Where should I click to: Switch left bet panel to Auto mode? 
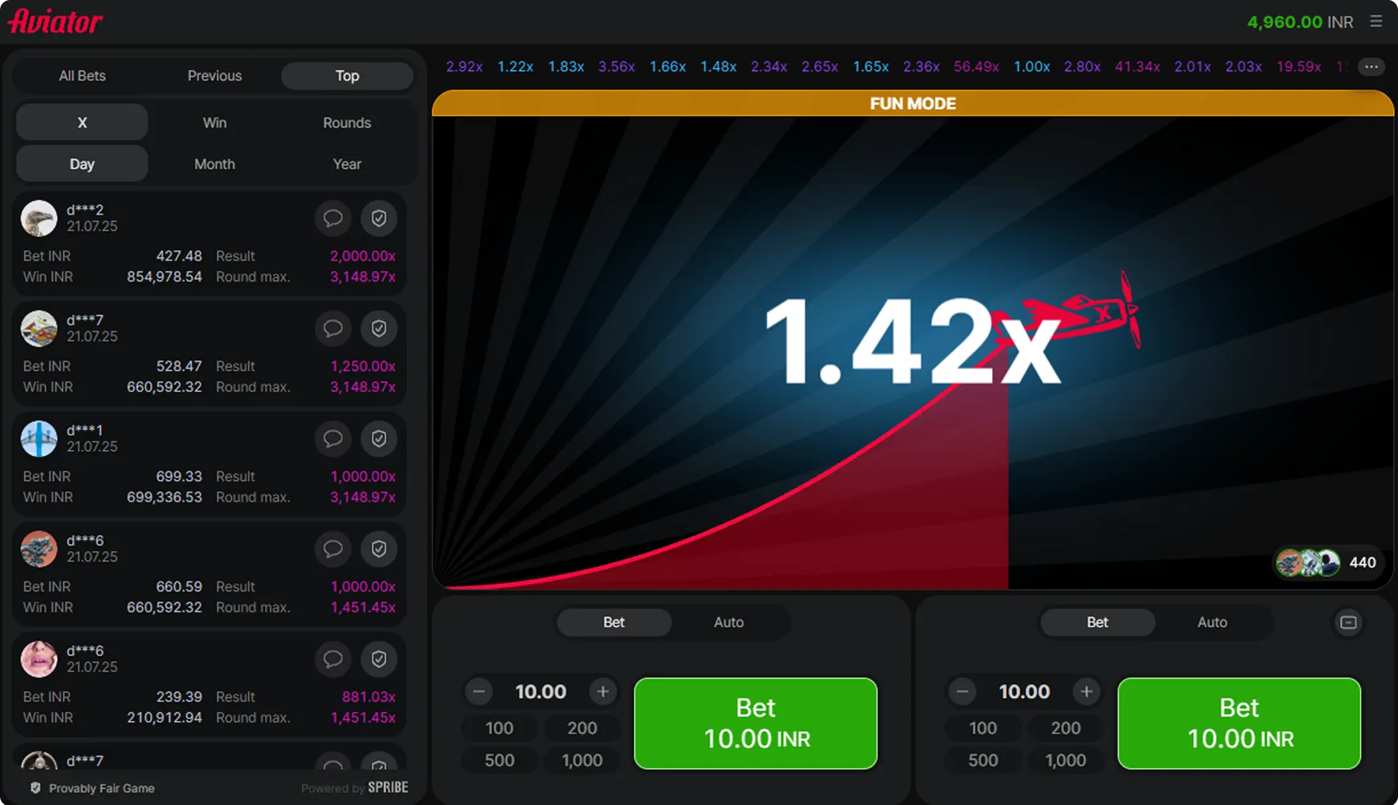(x=728, y=622)
